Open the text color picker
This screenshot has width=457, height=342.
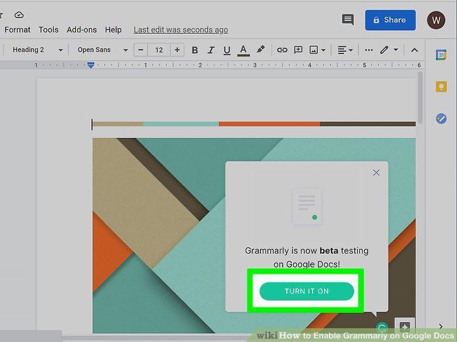click(244, 50)
